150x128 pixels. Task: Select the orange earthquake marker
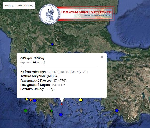click(x=31, y=100)
